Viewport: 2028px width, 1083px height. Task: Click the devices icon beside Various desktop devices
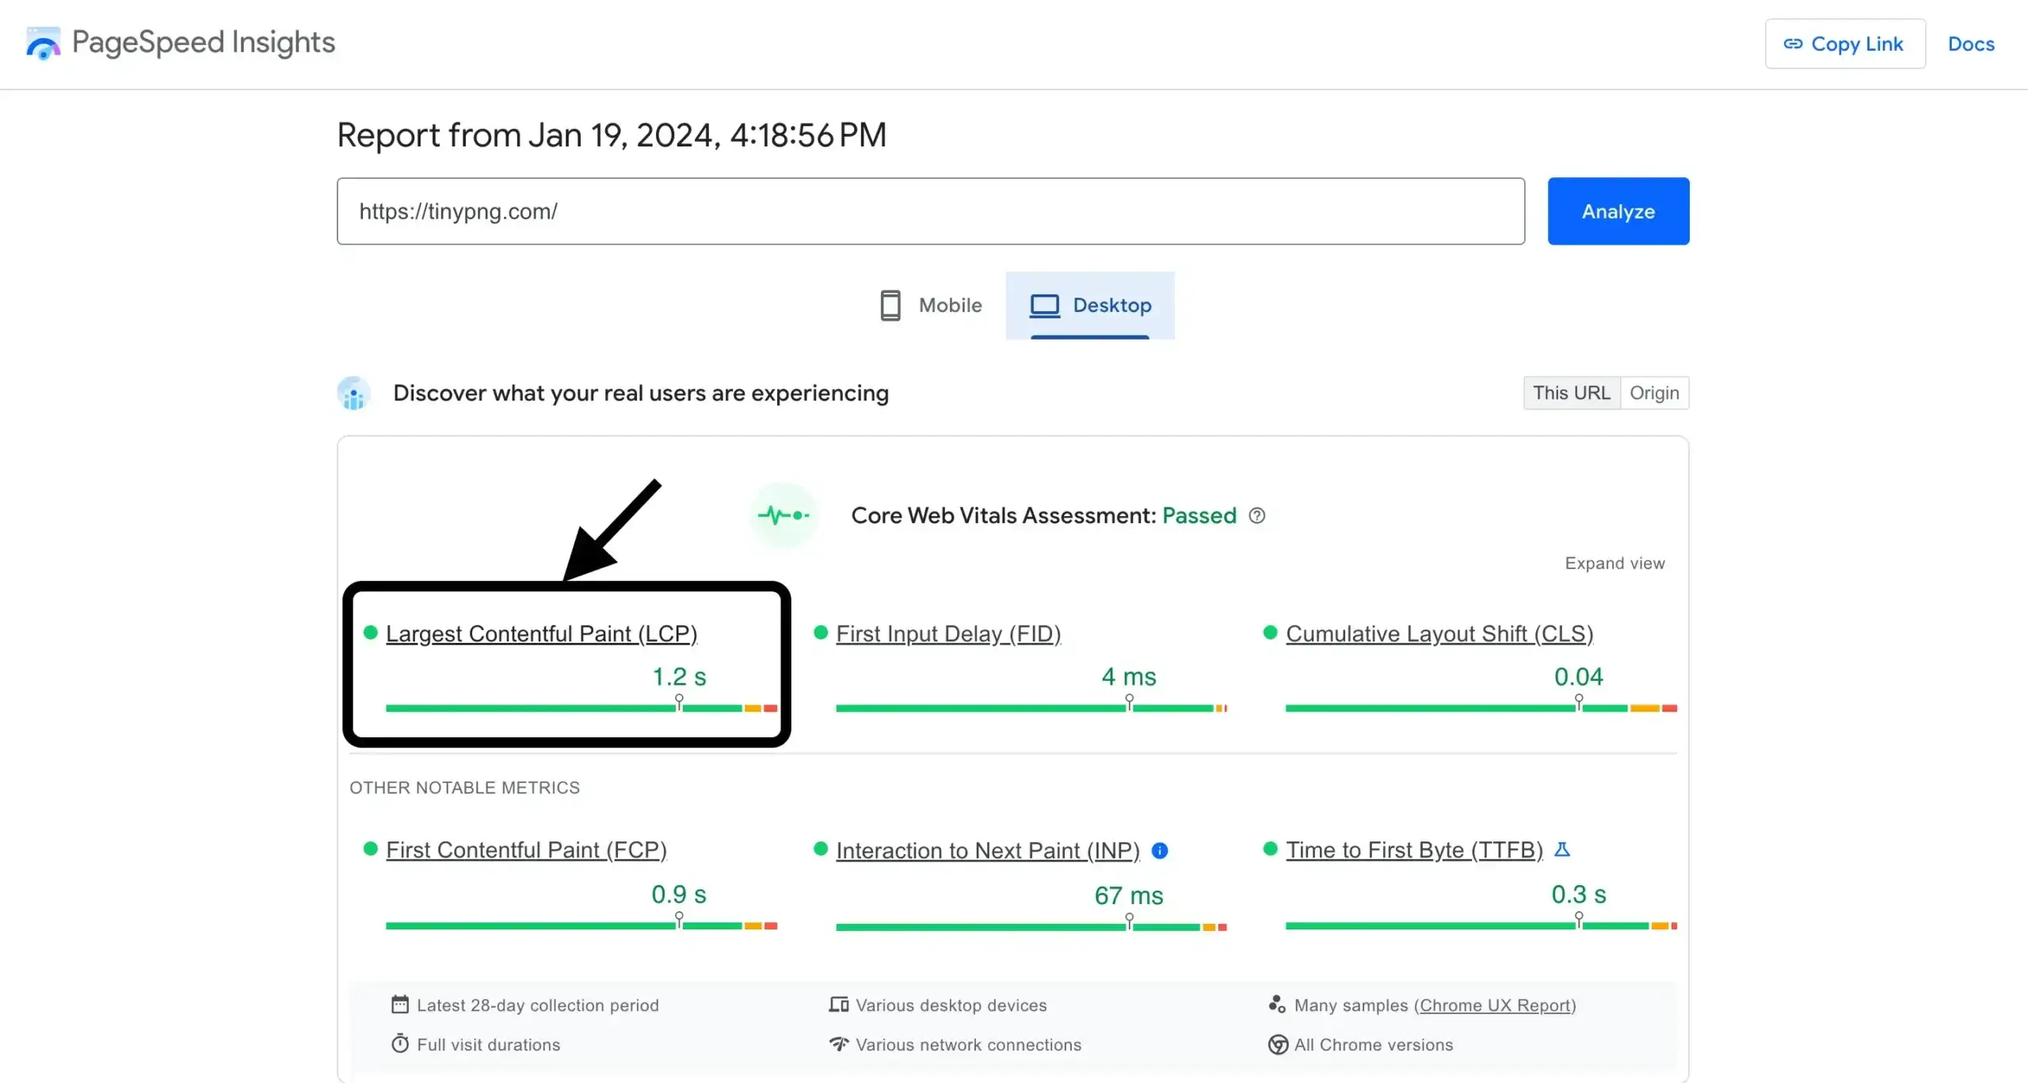[839, 1005]
